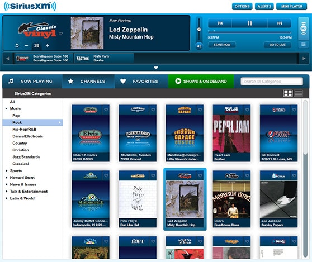Switch to grid view layout
The height and width of the screenshot is (262, 312).
[x=288, y=93]
